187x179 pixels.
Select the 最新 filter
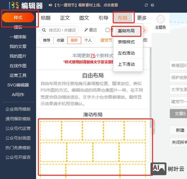(x=74, y=40)
